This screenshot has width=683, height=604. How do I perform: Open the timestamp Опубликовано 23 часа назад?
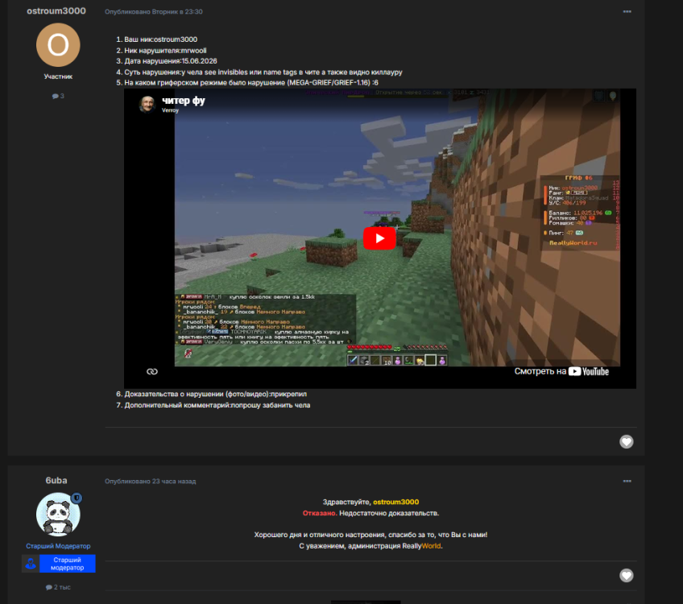(x=151, y=482)
